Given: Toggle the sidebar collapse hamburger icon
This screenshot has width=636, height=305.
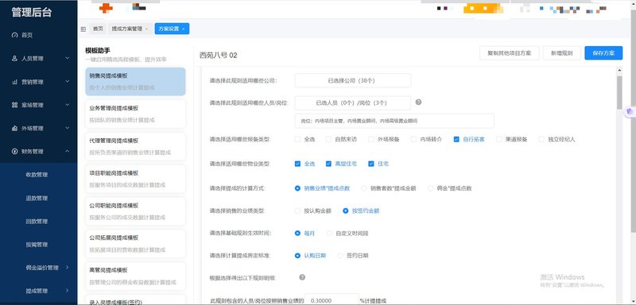Looking at the screenshot, I should (x=83, y=29).
